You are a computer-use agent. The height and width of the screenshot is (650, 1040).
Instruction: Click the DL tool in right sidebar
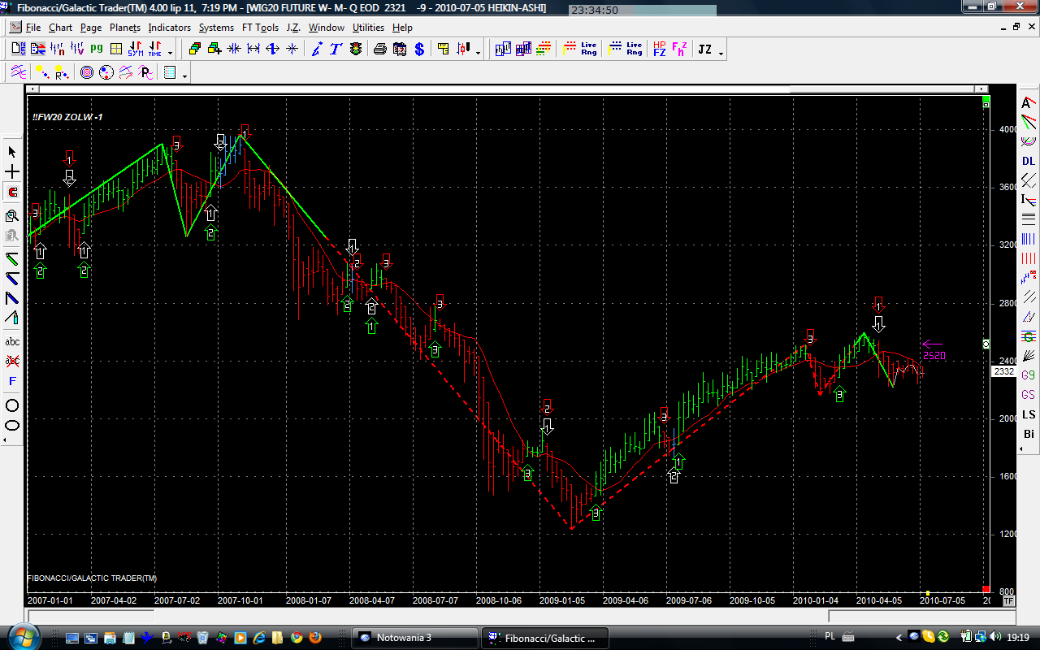pos(1029,161)
